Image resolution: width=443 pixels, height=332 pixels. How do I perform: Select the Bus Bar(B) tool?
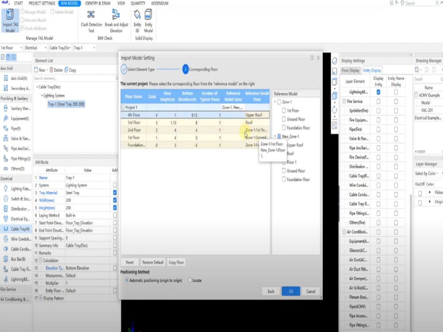(18, 258)
